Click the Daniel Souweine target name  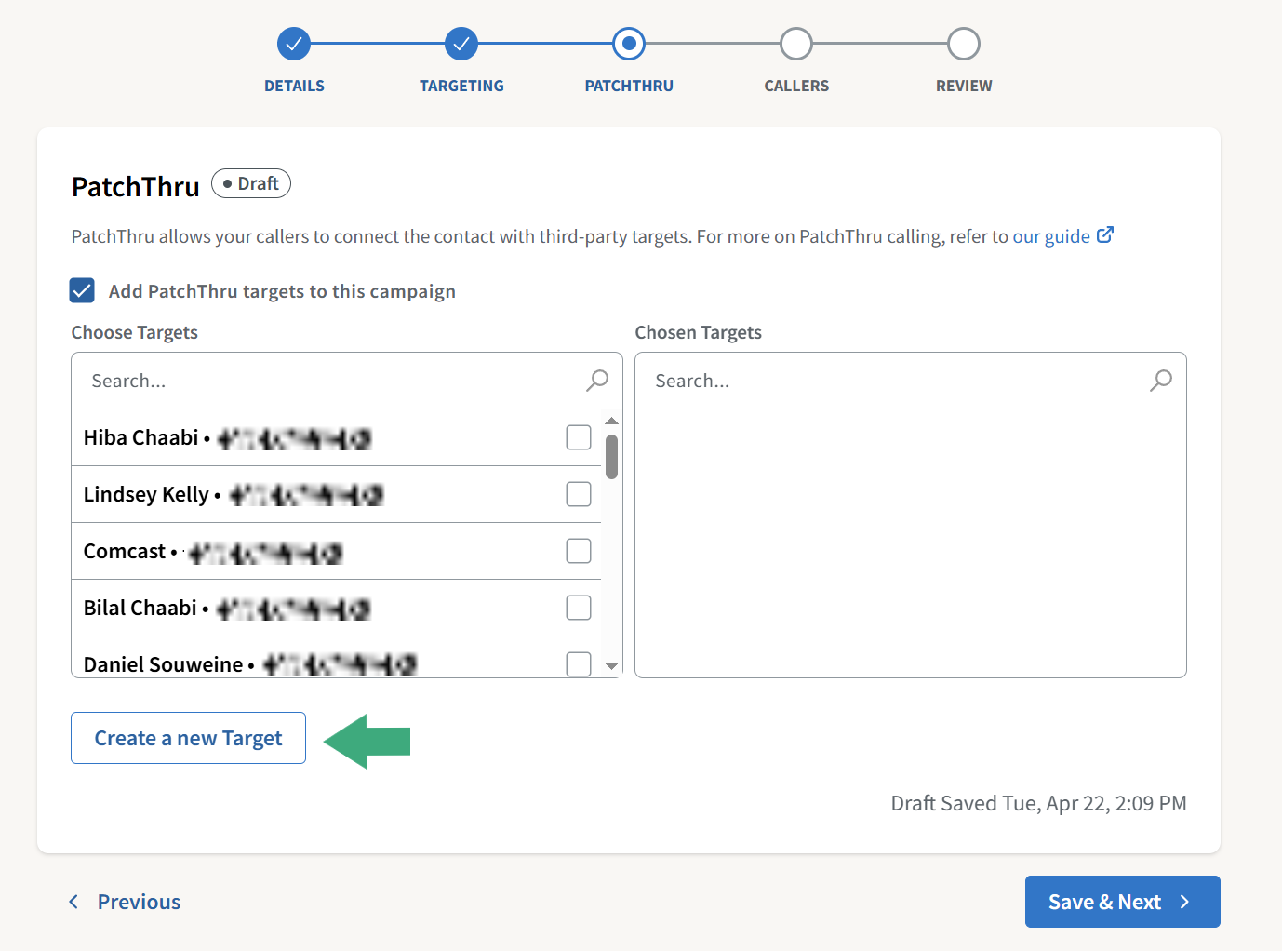(x=163, y=664)
